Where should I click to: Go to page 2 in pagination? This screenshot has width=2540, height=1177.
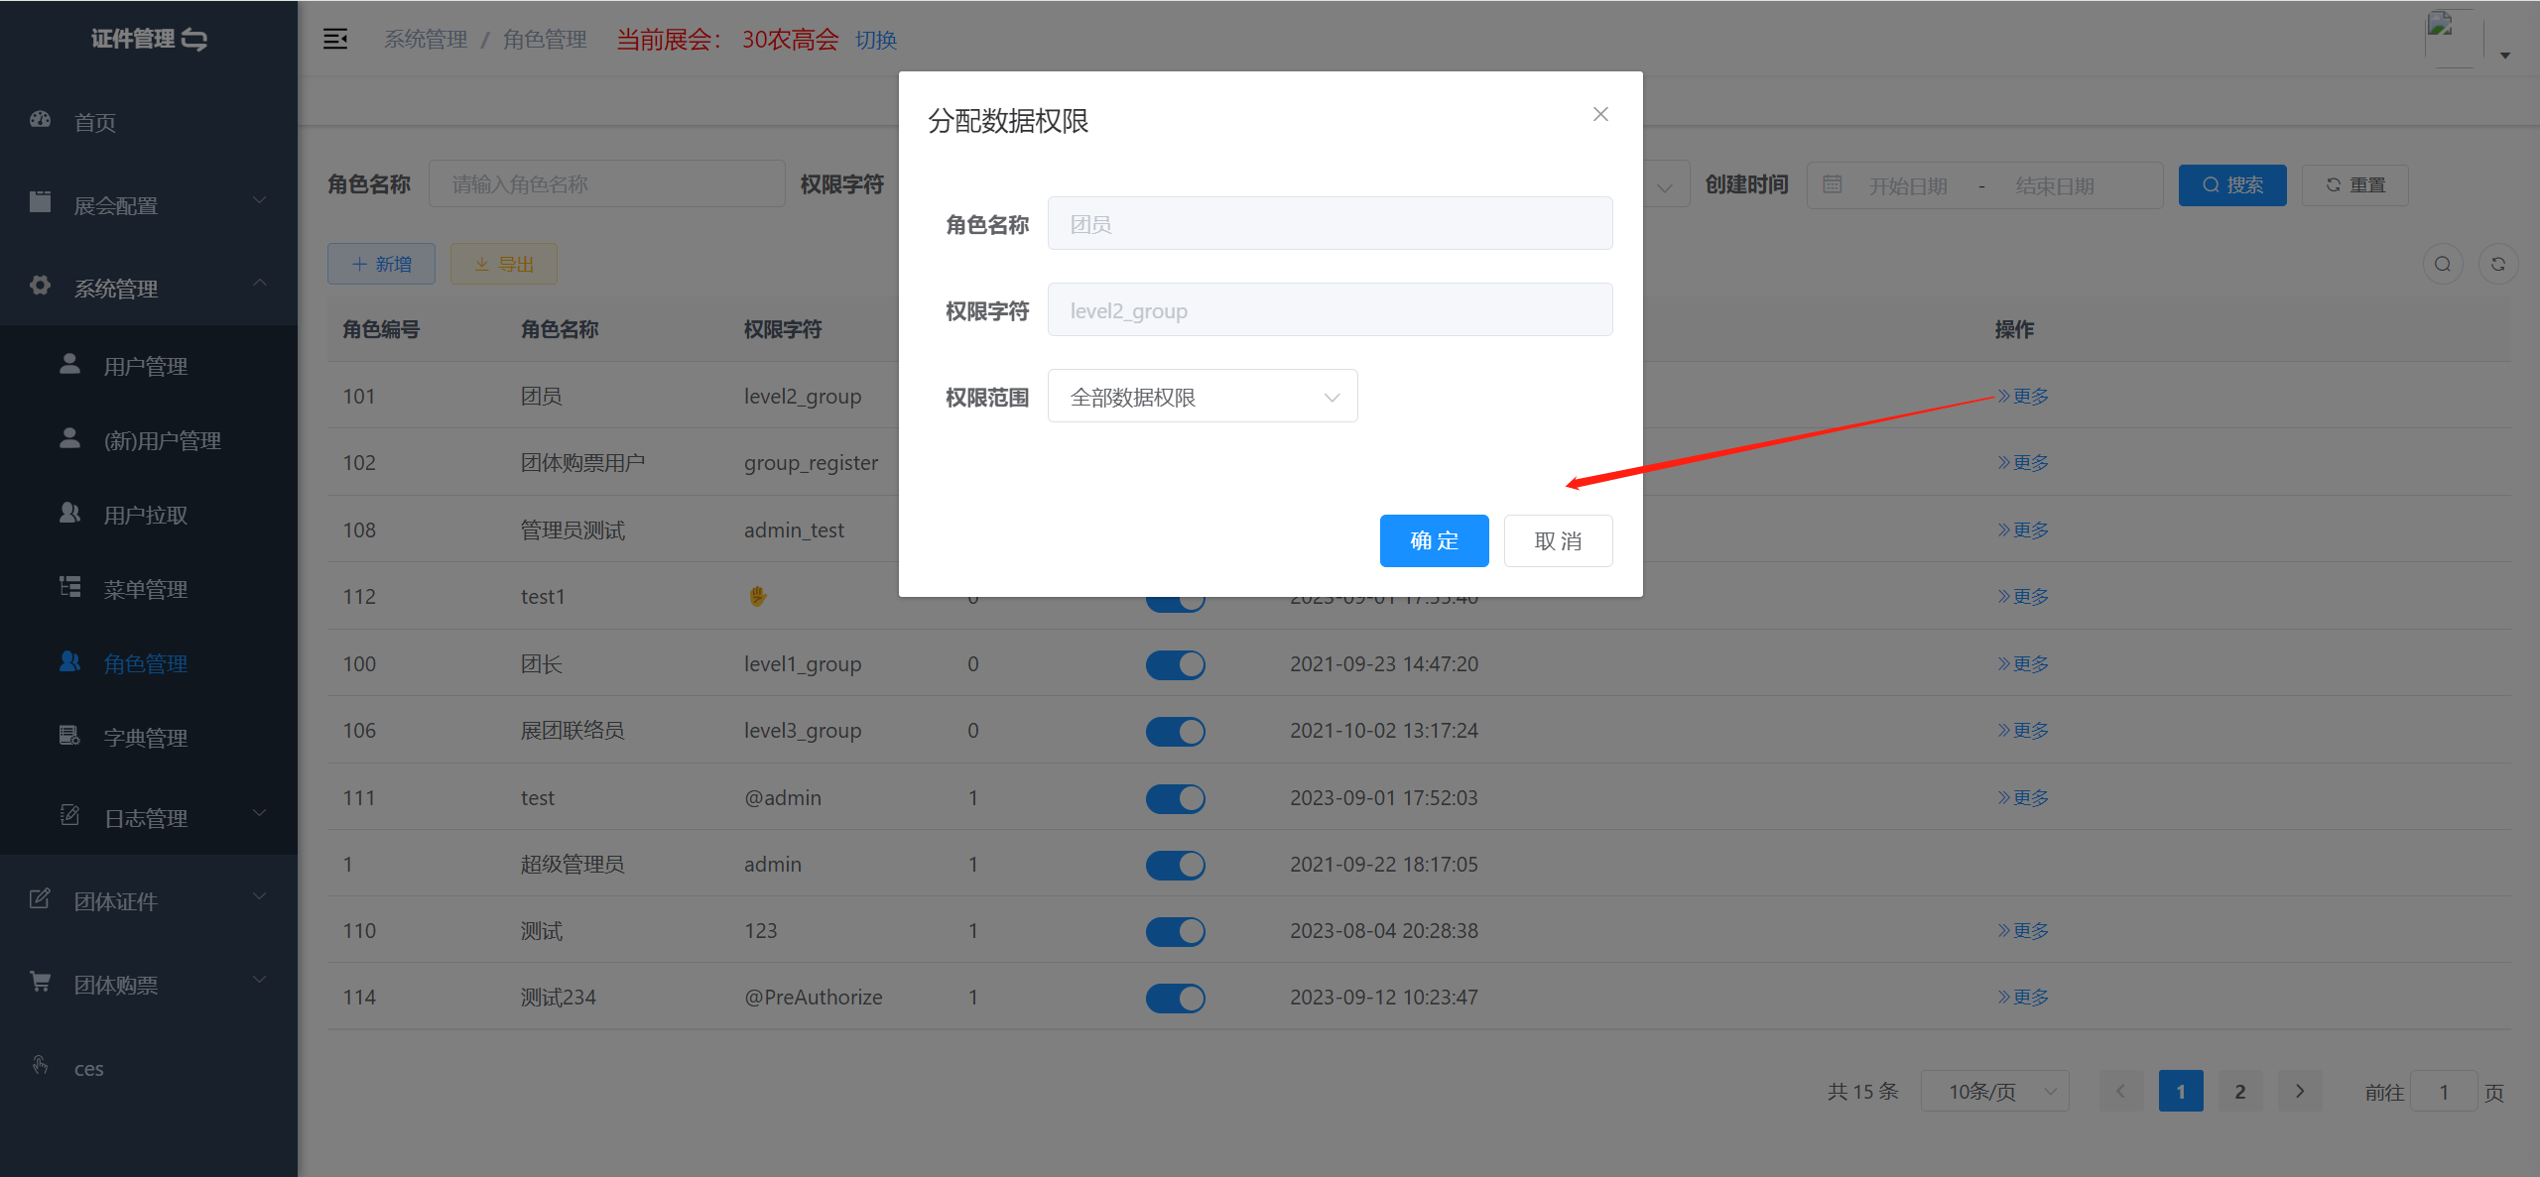coord(2240,1091)
